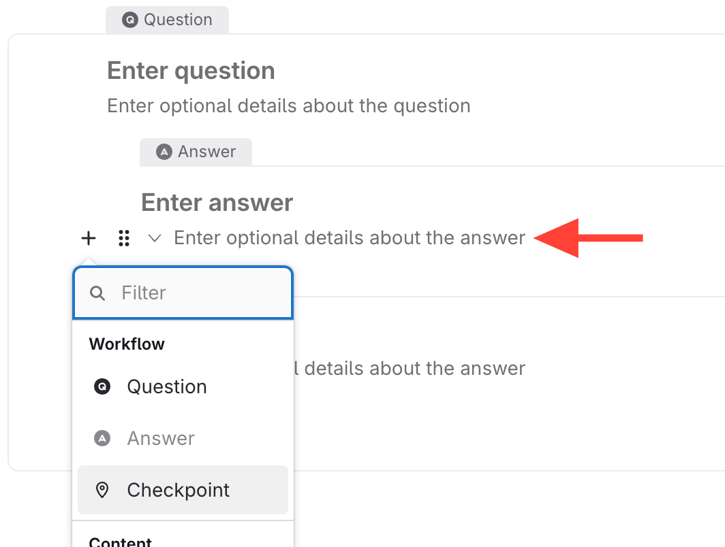This screenshot has height=547, width=725.
Task: Collapse the chevron beside answer details
Action: 155,238
